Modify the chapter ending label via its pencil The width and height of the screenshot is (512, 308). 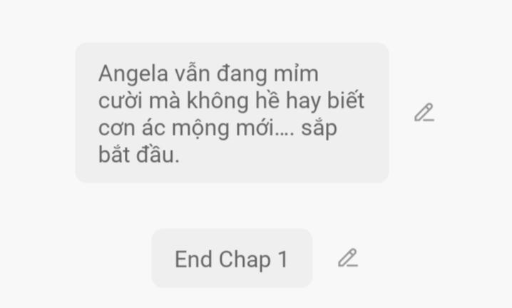[348, 257]
